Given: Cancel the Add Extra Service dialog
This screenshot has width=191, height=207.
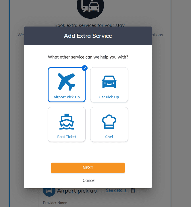Looking at the screenshot, I should click(89, 180).
